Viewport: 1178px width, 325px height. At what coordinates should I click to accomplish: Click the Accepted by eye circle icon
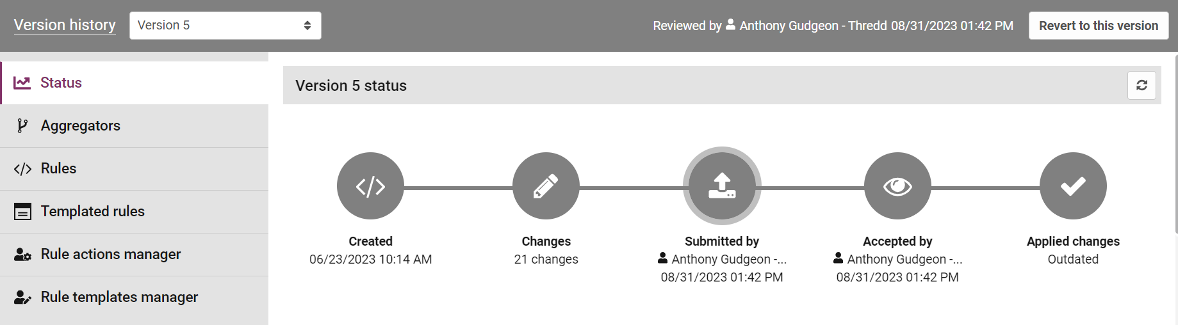click(x=897, y=186)
